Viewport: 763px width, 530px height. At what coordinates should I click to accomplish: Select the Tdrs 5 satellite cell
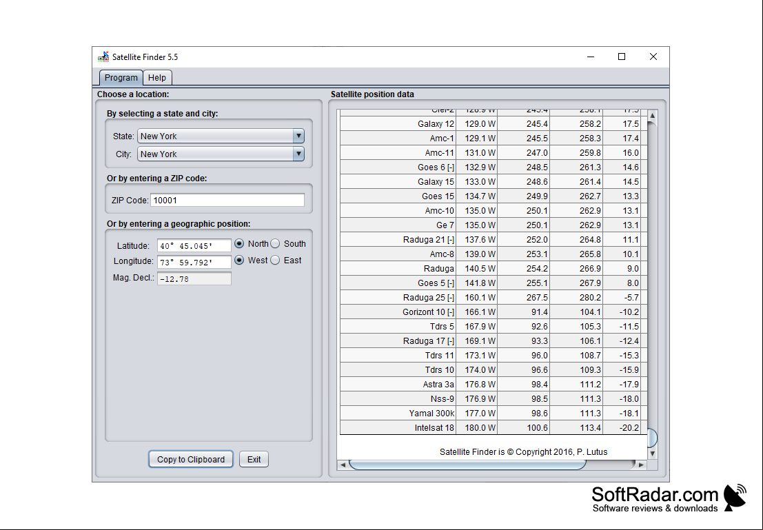coord(398,327)
